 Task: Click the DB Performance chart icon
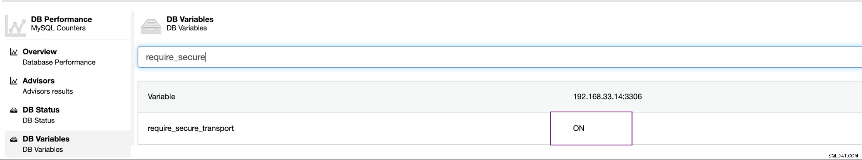pyautogui.click(x=16, y=25)
